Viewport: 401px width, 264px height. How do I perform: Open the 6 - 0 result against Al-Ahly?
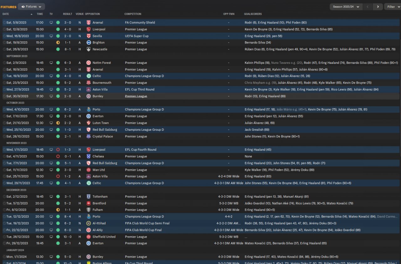point(67,230)
